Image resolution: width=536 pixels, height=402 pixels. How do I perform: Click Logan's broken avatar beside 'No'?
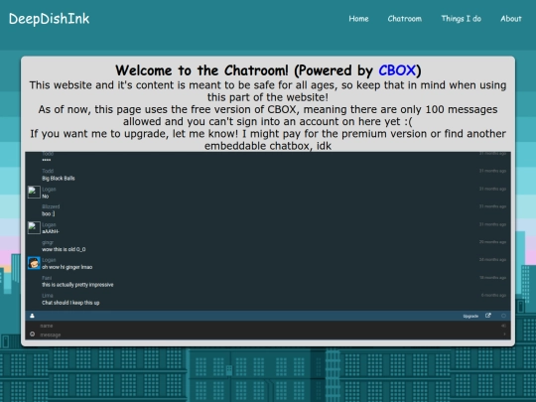pyautogui.click(x=34, y=193)
